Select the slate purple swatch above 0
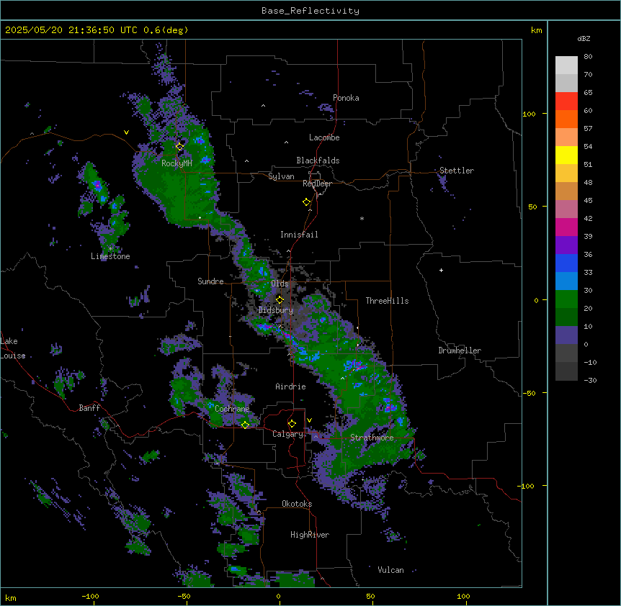The height and width of the screenshot is (606, 621). point(566,335)
